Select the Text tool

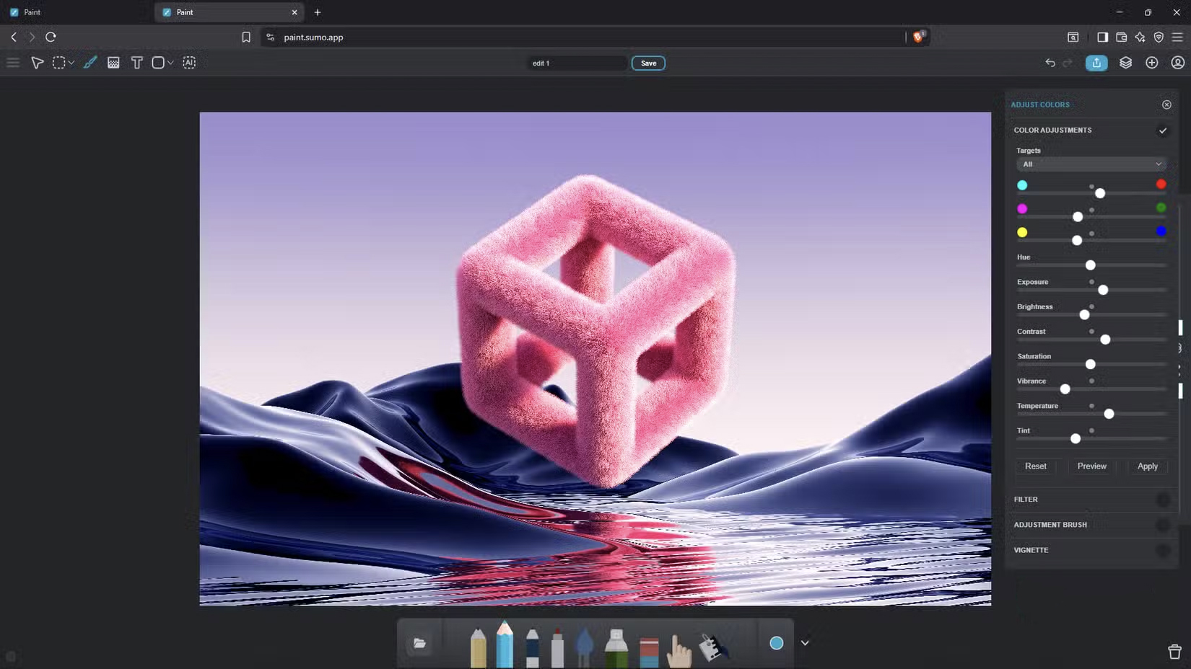click(x=136, y=63)
